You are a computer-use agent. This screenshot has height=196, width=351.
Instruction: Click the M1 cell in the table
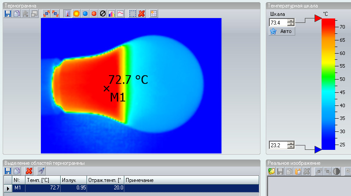tap(18, 188)
